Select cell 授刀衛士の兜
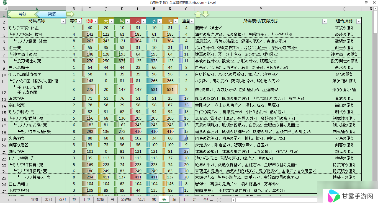The width and height of the screenshot is (378, 203). coord(37,61)
